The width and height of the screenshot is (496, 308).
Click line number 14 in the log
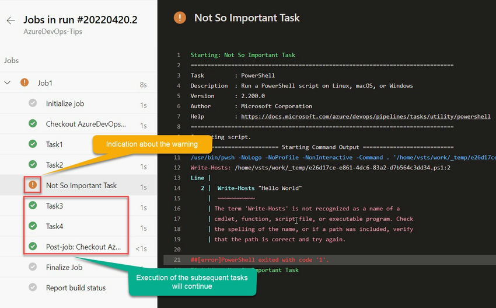click(x=177, y=188)
